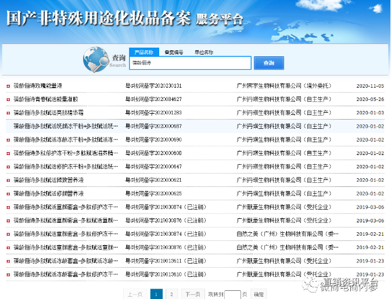The image size is (391, 299).
Task: Click red bullet icon of row 2020000621
Action: (8, 181)
